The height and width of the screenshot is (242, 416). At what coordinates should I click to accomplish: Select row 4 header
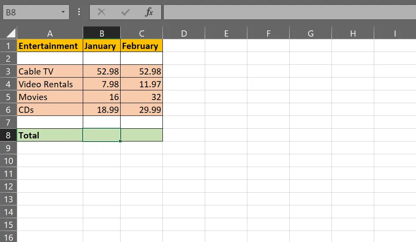pyautogui.click(x=8, y=84)
